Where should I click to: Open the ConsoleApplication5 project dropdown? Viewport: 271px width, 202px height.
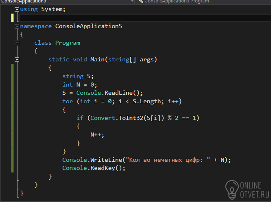coord(68,1)
